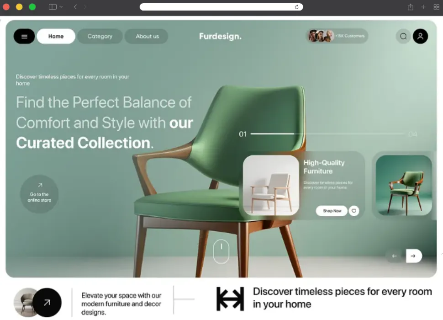Screen dimensions: 443x320
Task: Toggle the Safari sidebar
Action: click(53, 7)
